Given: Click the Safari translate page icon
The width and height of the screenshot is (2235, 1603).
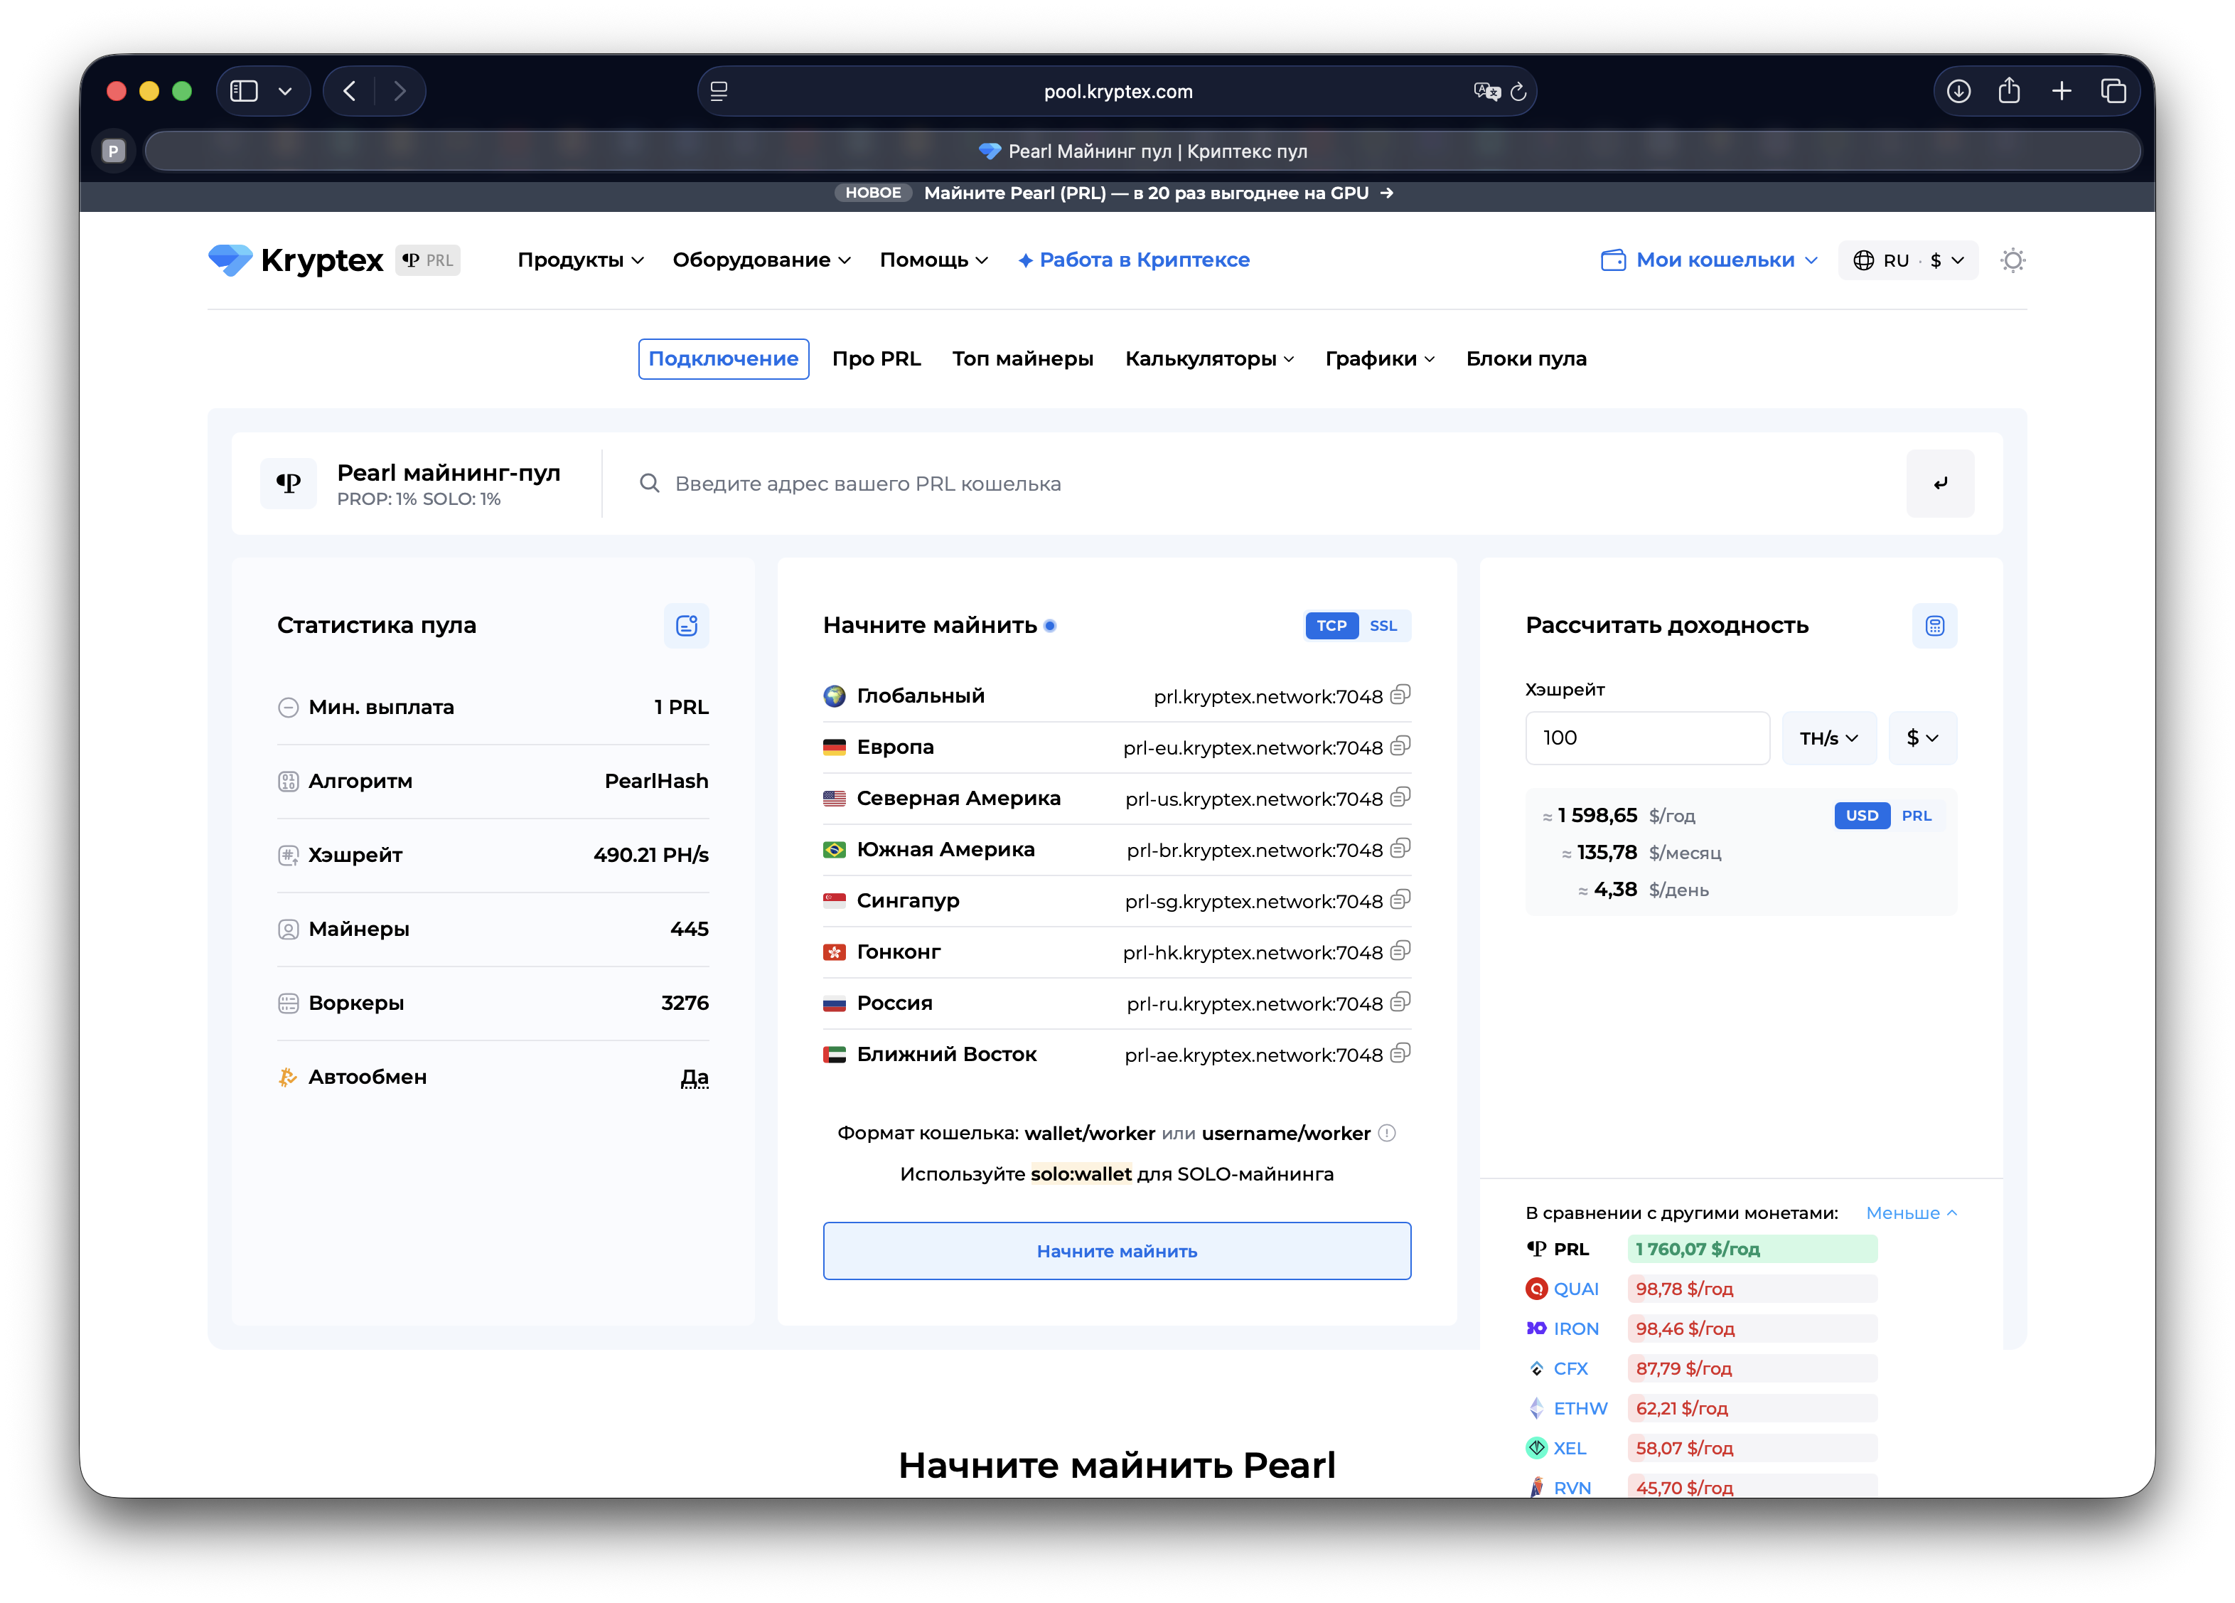Looking at the screenshot, I should [x=1486, y=92].
